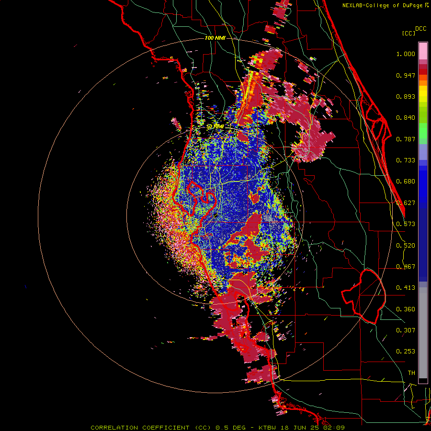Click the 100 NMI range ring label
The height and width of the screenshot is (431, 431).
215,38
